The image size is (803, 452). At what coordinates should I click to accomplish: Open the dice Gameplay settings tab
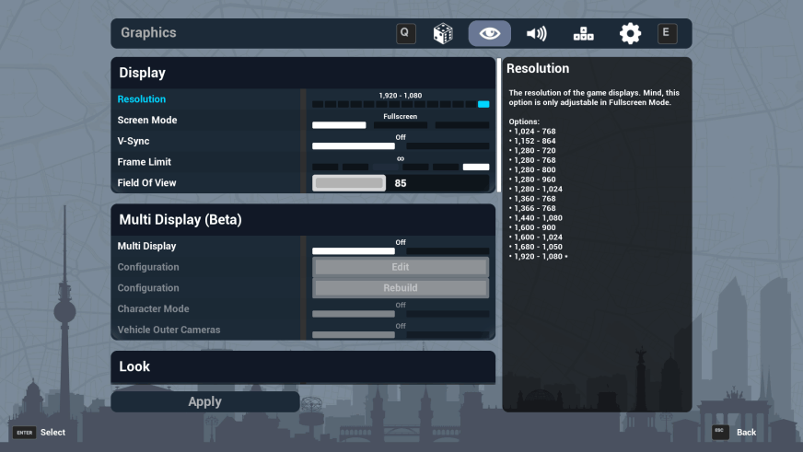[x=443, y=34]
